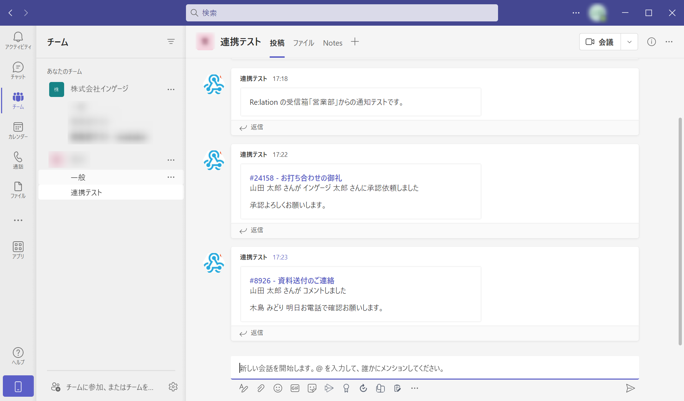
Task: Select the 株式会社インゲージ team
Action: [99, 89]
